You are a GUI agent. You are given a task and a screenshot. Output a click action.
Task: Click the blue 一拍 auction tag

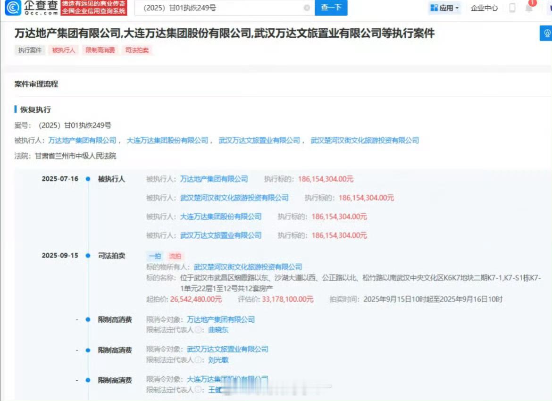(155, 256)
